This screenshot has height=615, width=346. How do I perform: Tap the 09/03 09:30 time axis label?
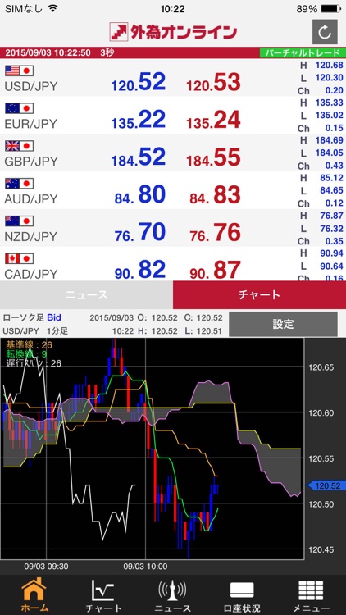point(46,567)
